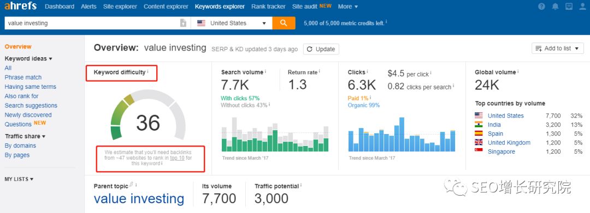Expand the MY LISTS section
Image resolution: width=590 pixels, height=213 pixels.
point(19,179)
